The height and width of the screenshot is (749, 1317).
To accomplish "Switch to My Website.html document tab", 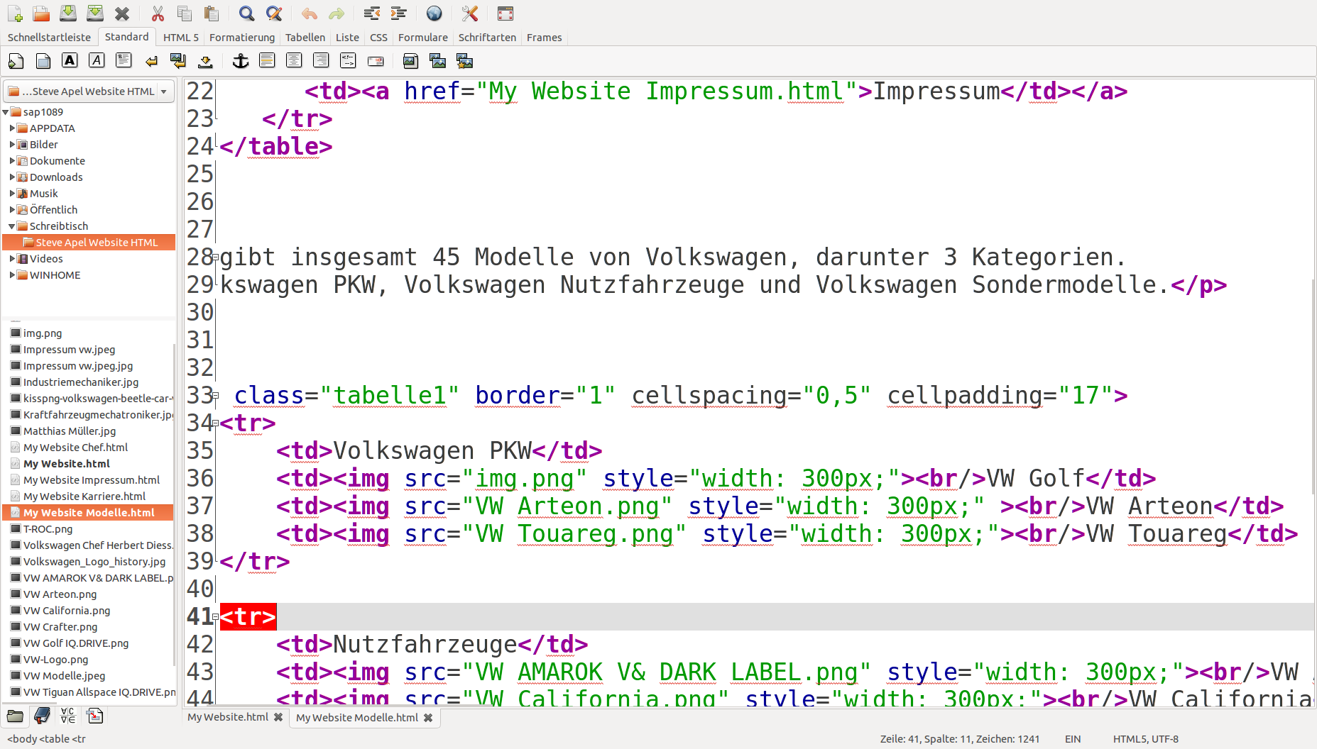I will pyautogui.click(x=228, y=717).
